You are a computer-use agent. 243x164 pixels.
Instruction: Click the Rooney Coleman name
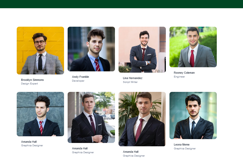[x=184, y=73]
